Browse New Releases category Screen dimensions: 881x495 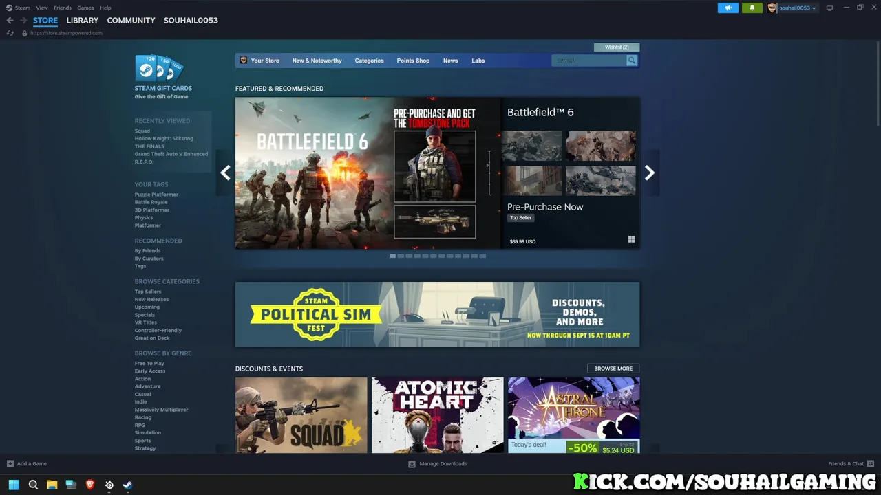[151, 300]
